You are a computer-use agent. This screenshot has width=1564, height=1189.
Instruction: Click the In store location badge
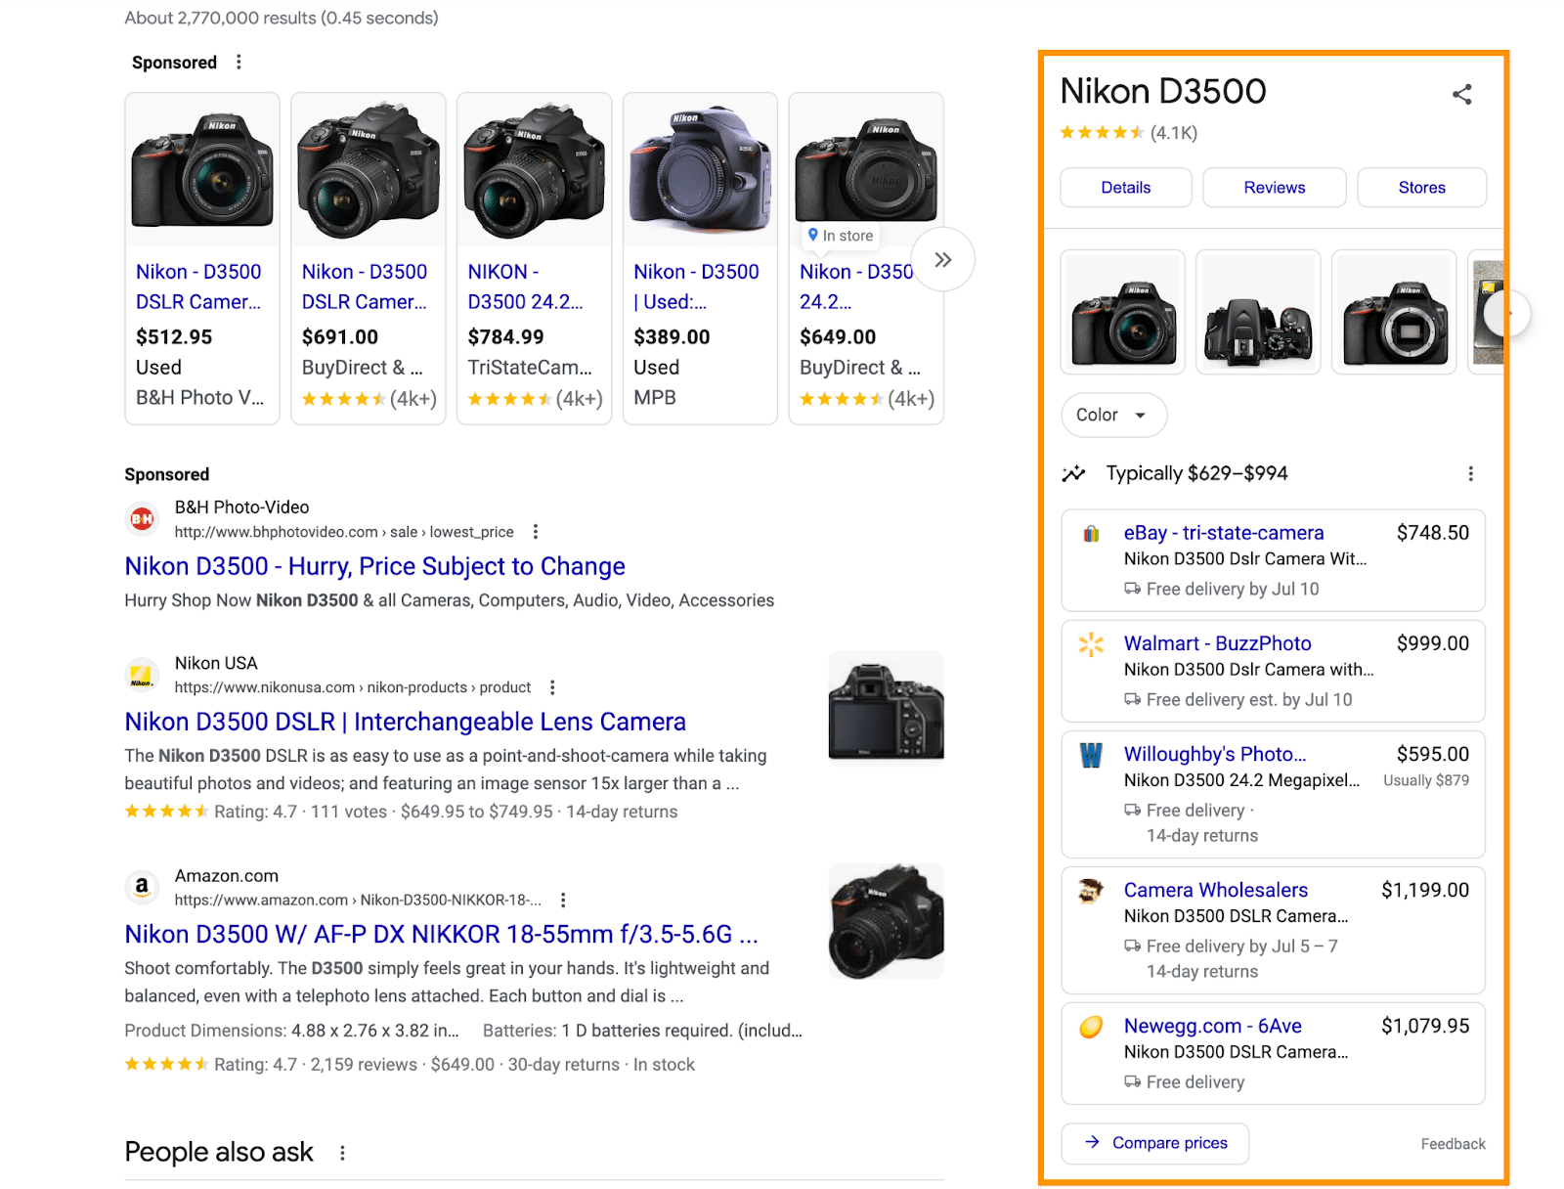click(841, 236)
